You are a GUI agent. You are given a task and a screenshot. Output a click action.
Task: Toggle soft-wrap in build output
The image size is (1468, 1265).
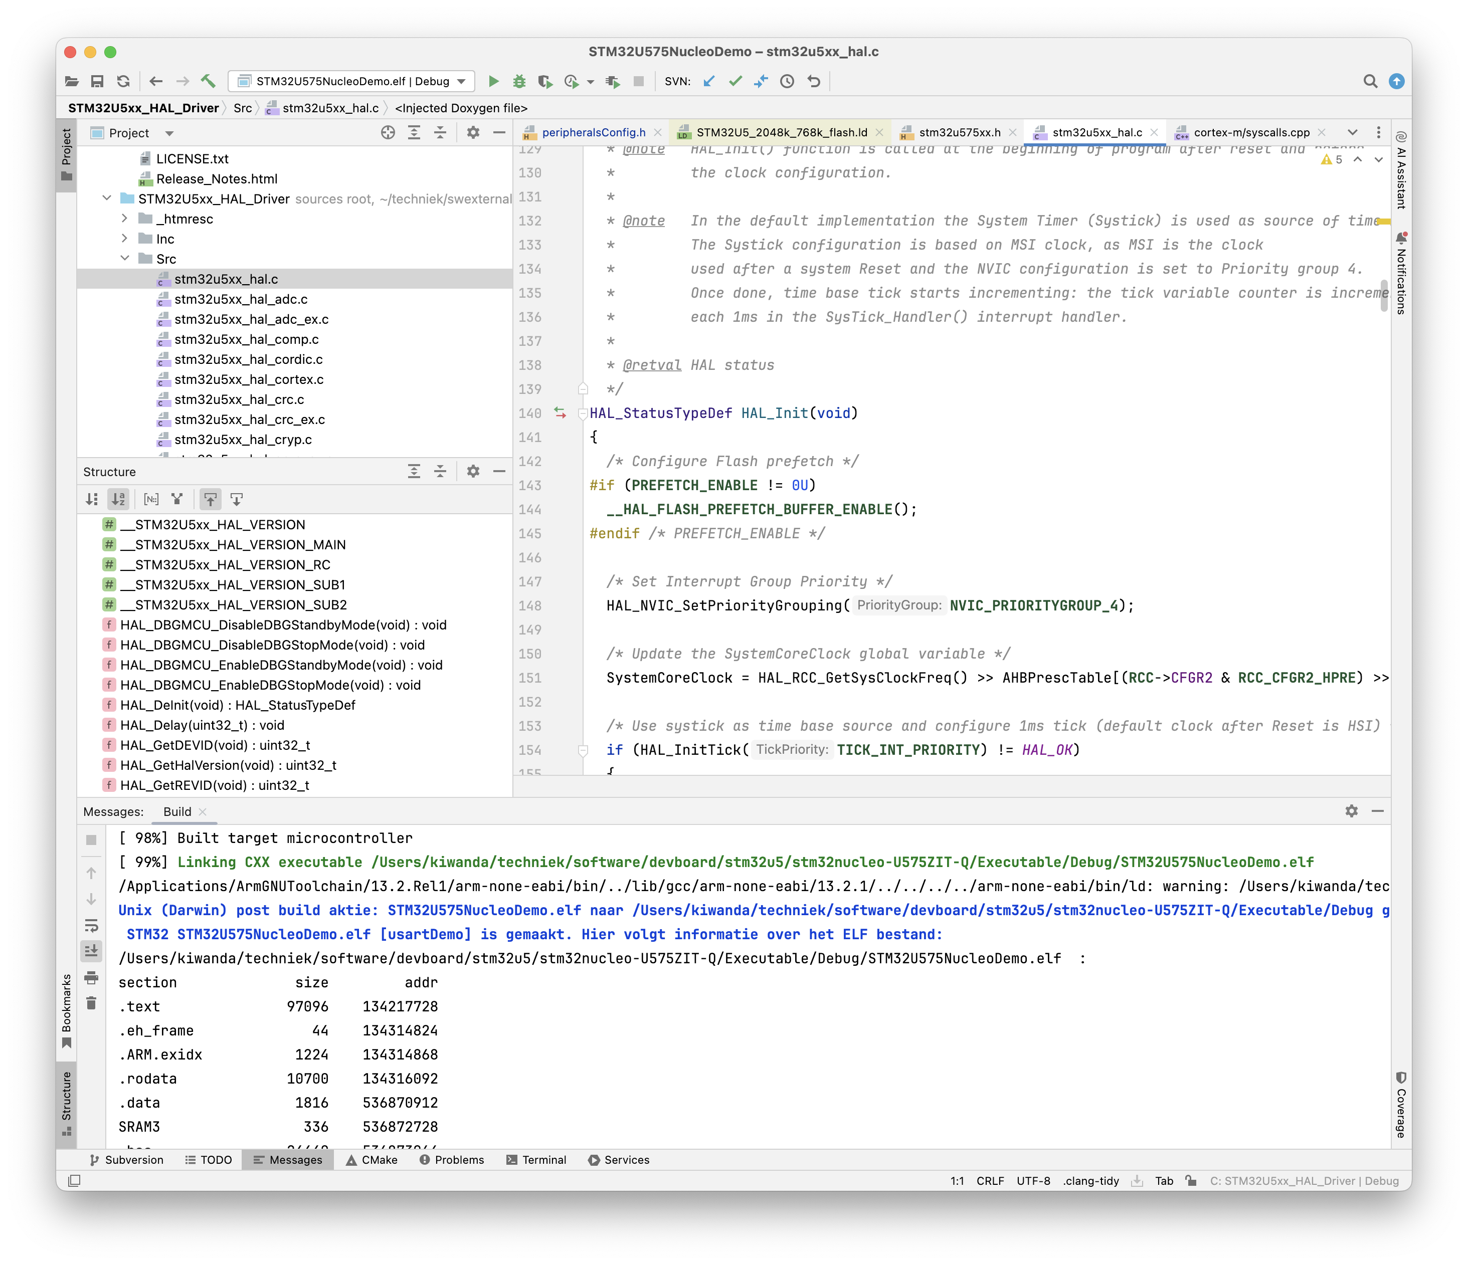[x=91, y=926]
